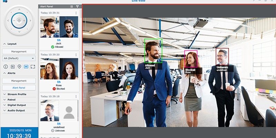Click the PTZ zoom out minus button
This screenshot has width=276, height=138.
[x=14, y=21]
